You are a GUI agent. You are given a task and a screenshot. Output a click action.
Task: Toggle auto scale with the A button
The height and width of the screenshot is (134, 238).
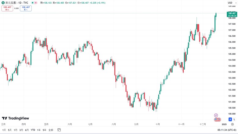(230, 119)
